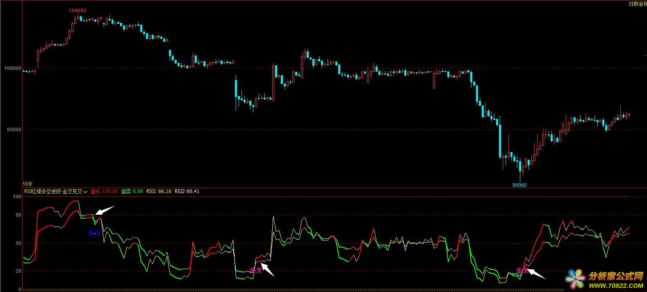Select the 超卖 0.00 oversold value
Image resolution: width=647 pixels, height=292 pixels.
click(132, 191)
